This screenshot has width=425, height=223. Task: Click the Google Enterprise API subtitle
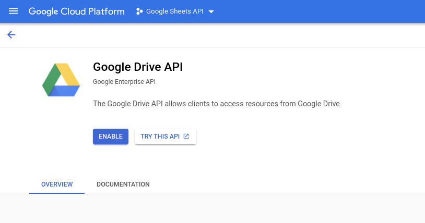coord(124,82)
